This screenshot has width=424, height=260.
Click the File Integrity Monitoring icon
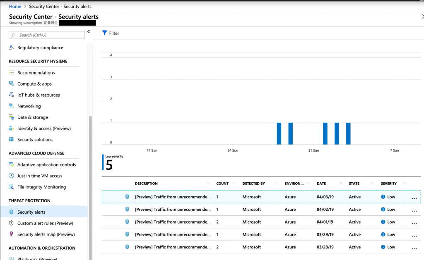coord(11,187)
